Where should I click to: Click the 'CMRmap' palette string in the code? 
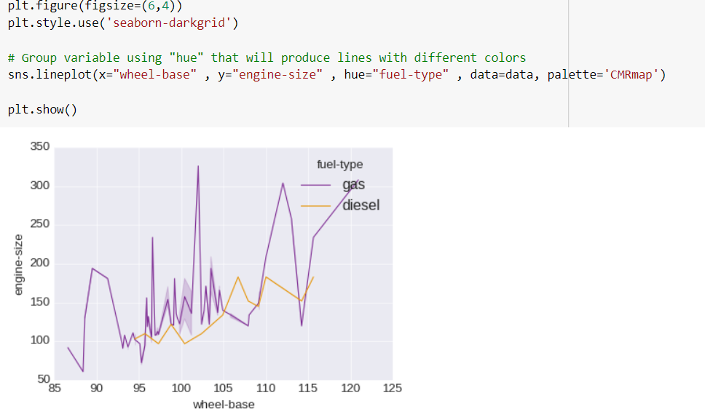pyautogui.click(x=631, y=74)
